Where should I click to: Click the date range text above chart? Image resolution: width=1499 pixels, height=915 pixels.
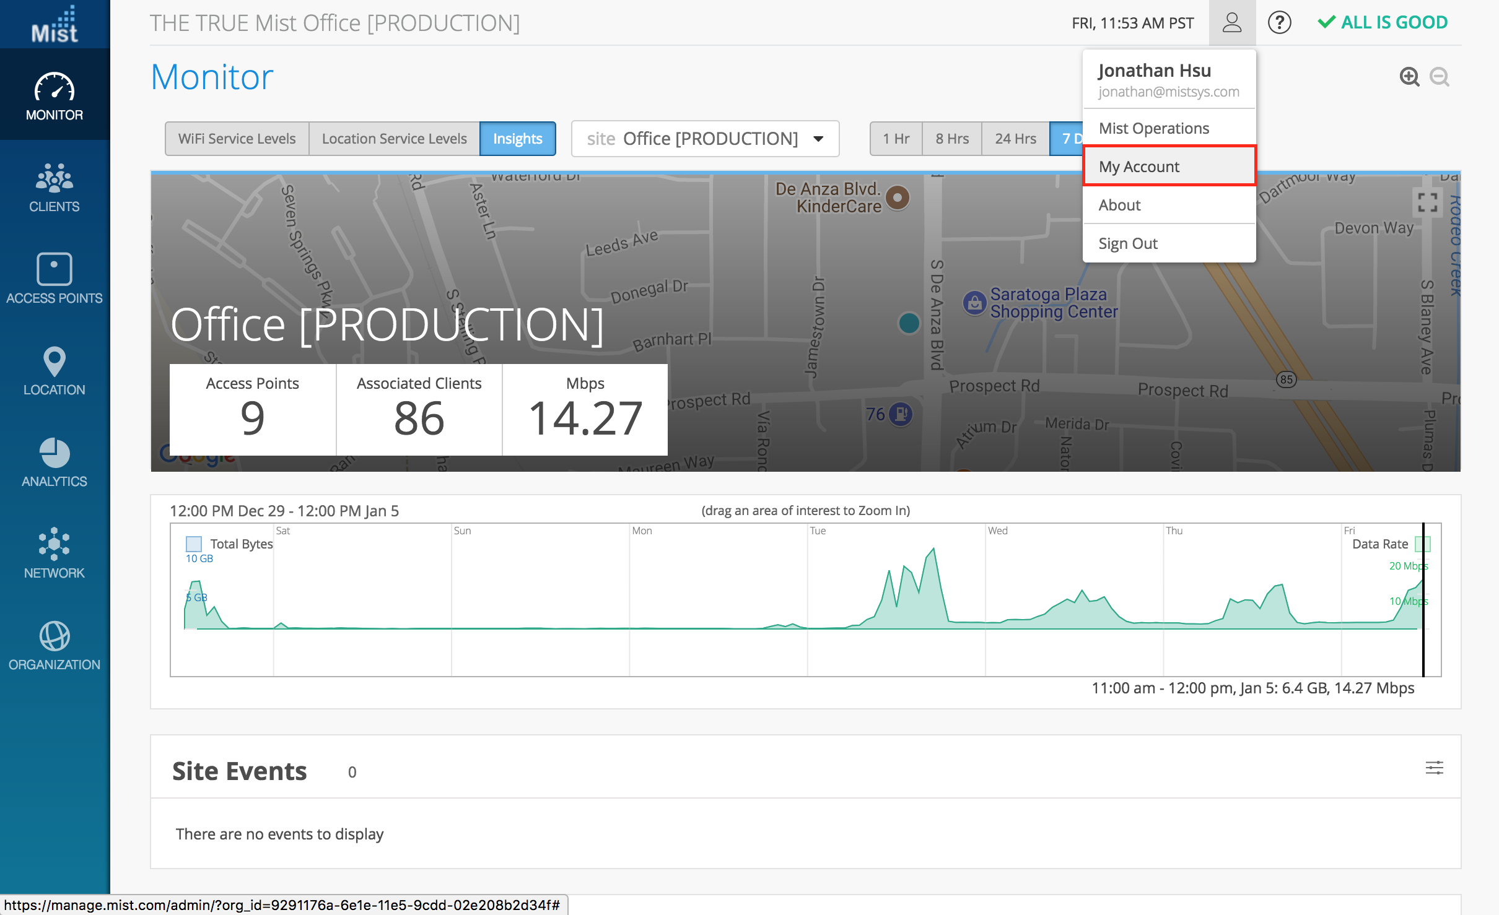point(284,511)
